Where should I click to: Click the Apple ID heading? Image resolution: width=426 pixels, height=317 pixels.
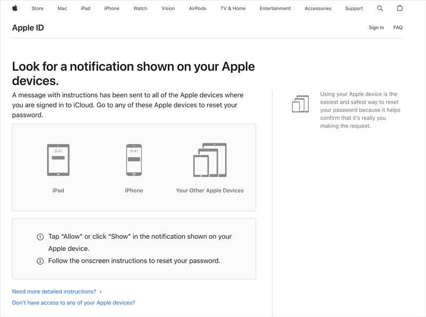pos(28,28)
